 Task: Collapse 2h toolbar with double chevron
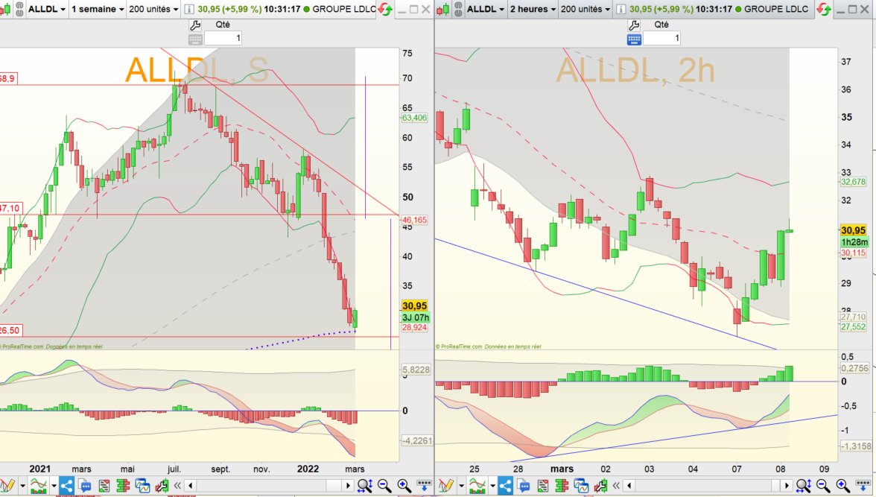click(x=616, y=485)
